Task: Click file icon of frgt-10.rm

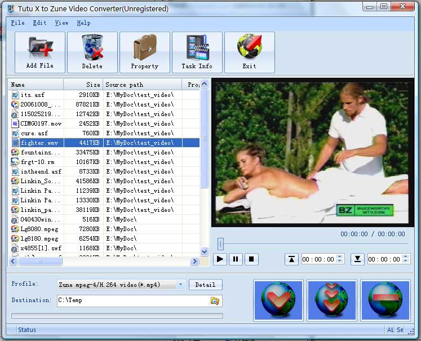Action: (x=15, y=162)
